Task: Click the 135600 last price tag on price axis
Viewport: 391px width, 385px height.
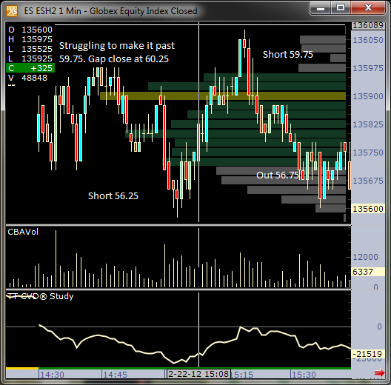Action: [368, 209]
